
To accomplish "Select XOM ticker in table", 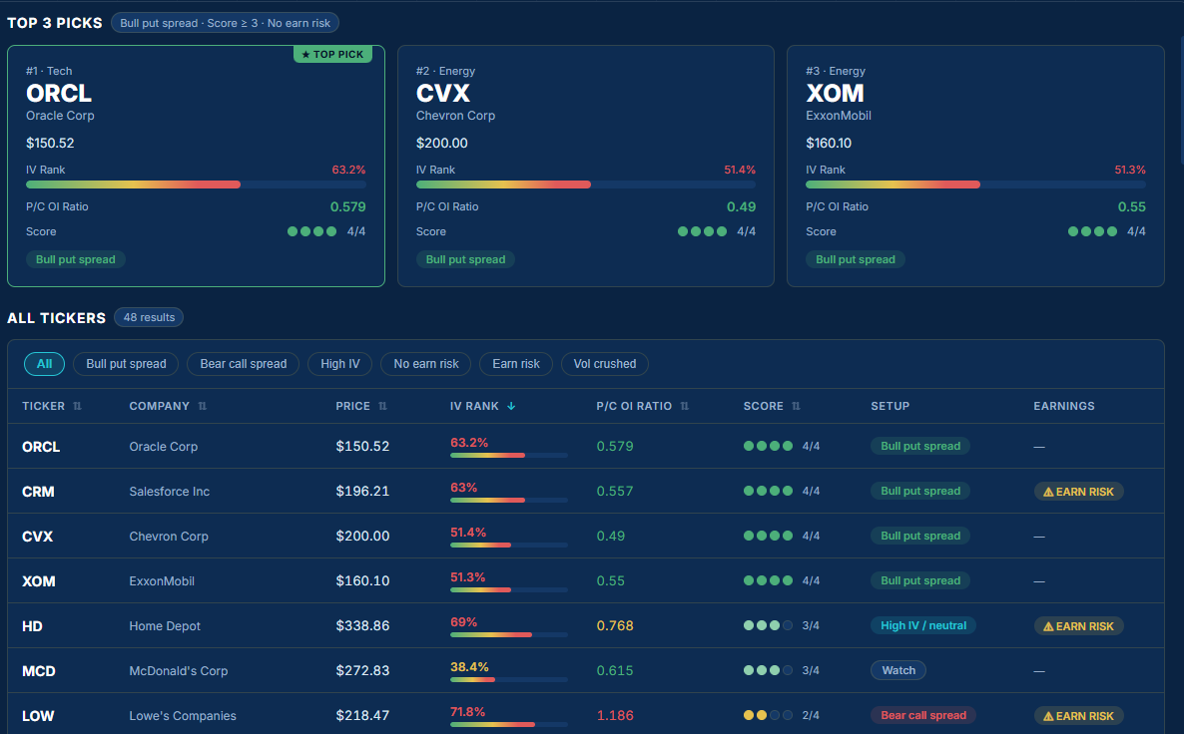I will [39, 581].
